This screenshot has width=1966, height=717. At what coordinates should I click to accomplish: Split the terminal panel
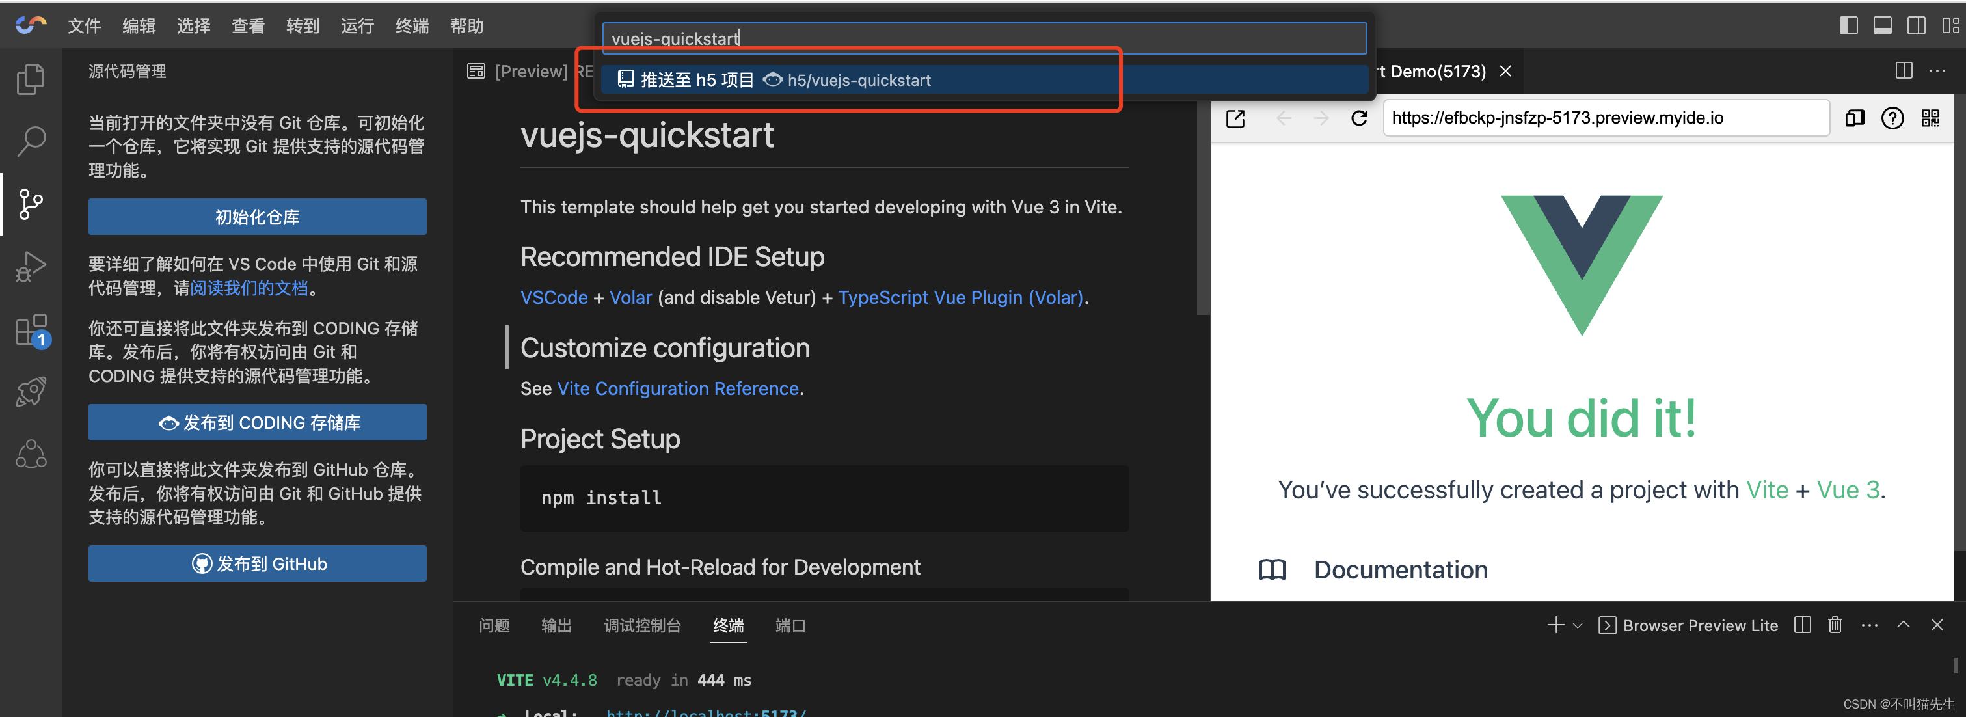(1803, 625)
